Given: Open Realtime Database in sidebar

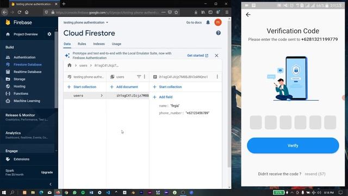Looking at the screenshot, I should click(x=27, y=72).
